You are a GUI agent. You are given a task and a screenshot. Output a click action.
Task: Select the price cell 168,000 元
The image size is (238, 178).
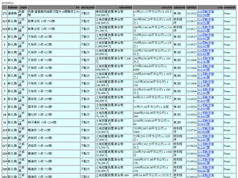pyautogui.click(x=114, y=14)
